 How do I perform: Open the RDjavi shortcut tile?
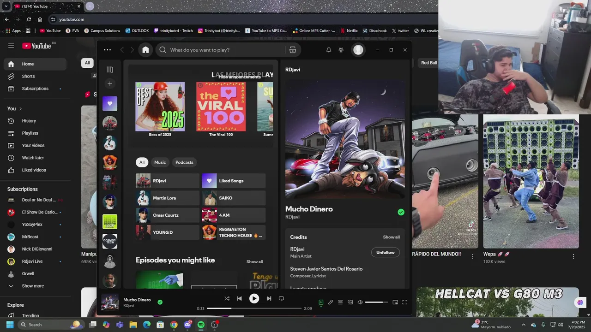pyautogui.click(x=168, y=181)
